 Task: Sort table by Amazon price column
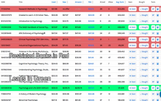coord(79,2)
